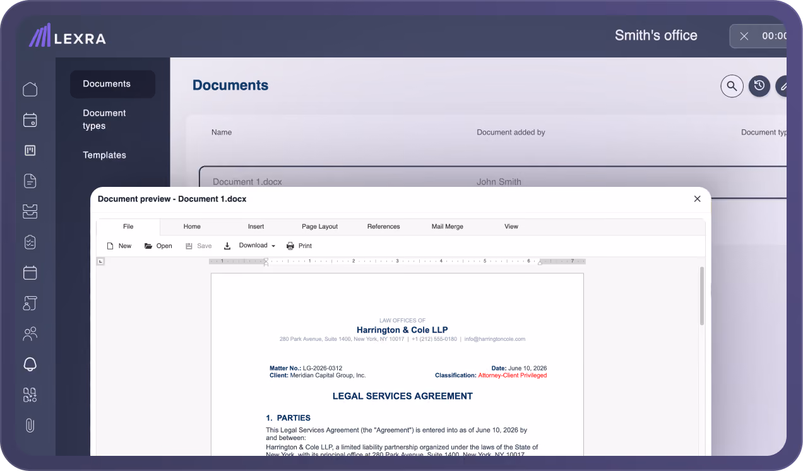Click the wallet-style calendar icon below Home
The width and height of the screenshot is (803, 471).
click(x=30, y=120)
